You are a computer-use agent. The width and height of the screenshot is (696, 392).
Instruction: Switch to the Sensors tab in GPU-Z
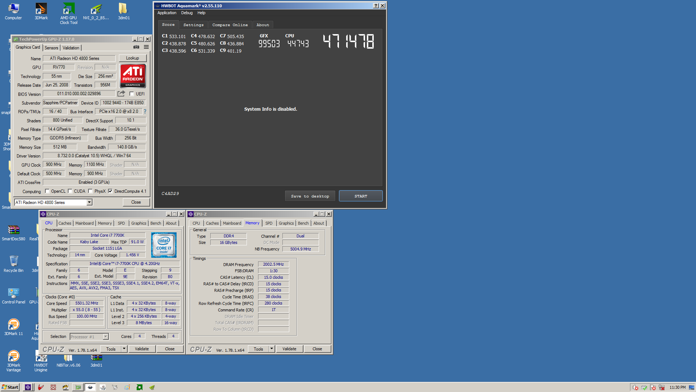coord(51,48)
